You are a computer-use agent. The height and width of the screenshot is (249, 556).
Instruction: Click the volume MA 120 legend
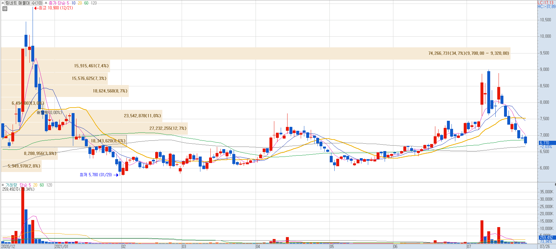pos(49,185)
